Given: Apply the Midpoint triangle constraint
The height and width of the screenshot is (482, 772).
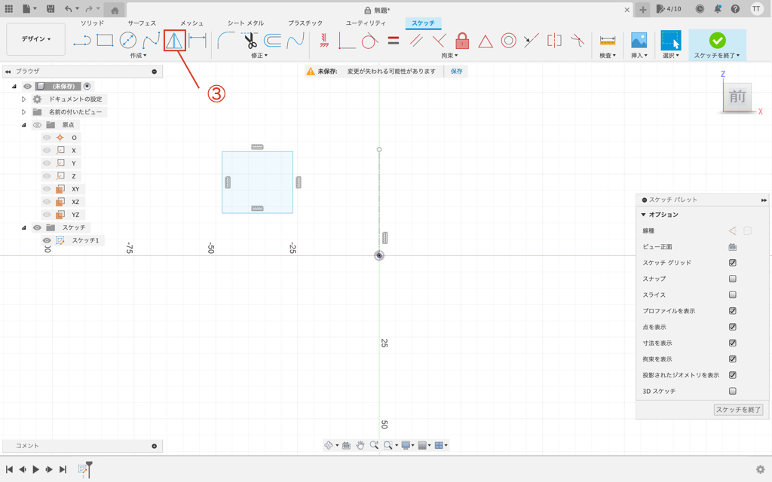Looking at the screenshot, I should [486, 41].
